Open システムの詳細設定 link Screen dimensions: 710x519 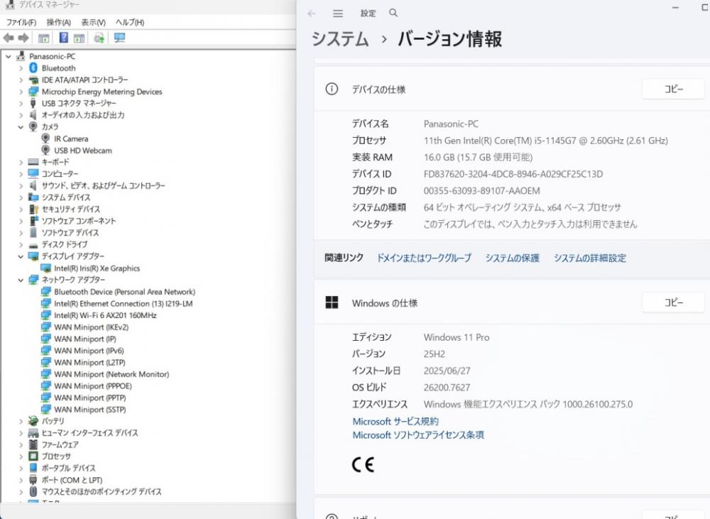tap(590, 258)
